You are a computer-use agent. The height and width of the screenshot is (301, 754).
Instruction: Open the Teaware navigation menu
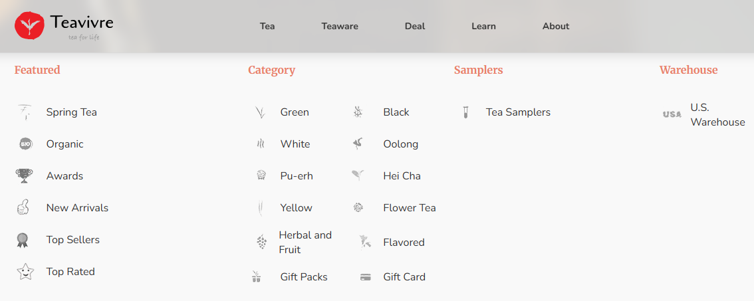340,27
